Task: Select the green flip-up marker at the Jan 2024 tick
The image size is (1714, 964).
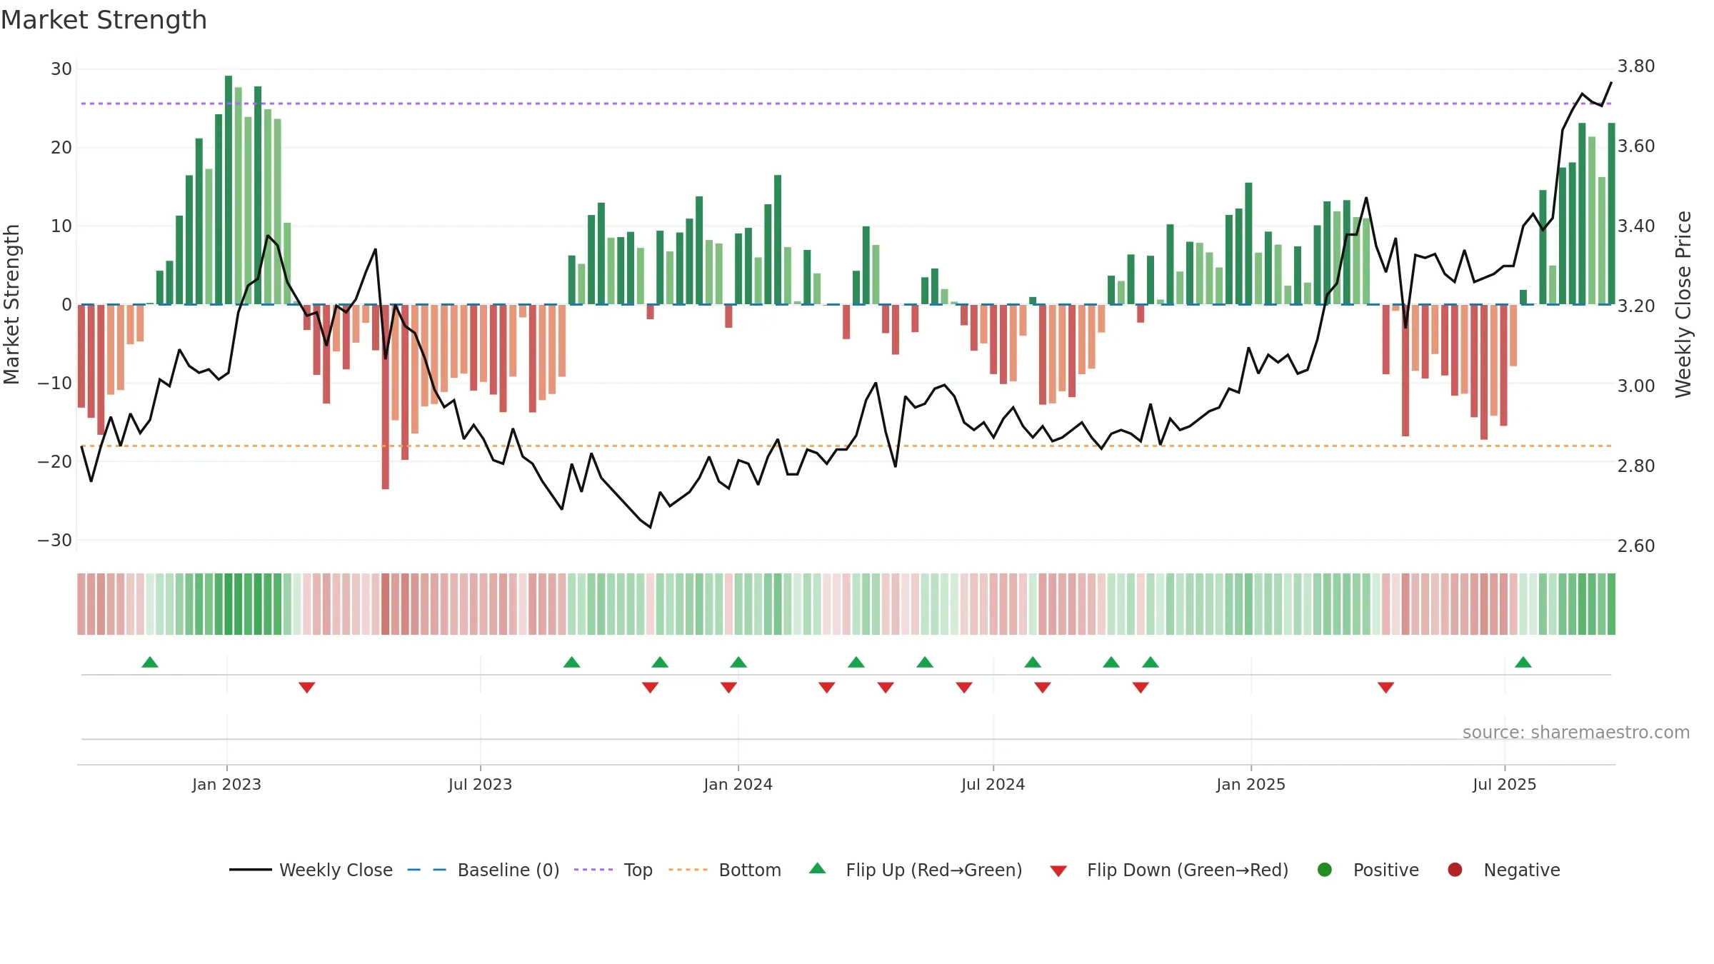Action: 738,662
